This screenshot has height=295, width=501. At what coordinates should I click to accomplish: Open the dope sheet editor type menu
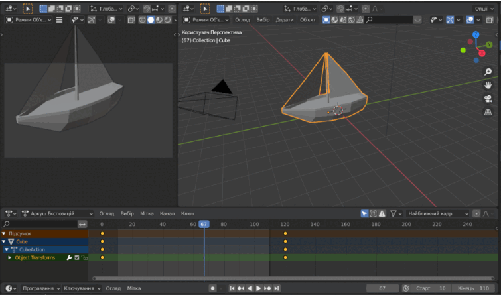[11, 213]
